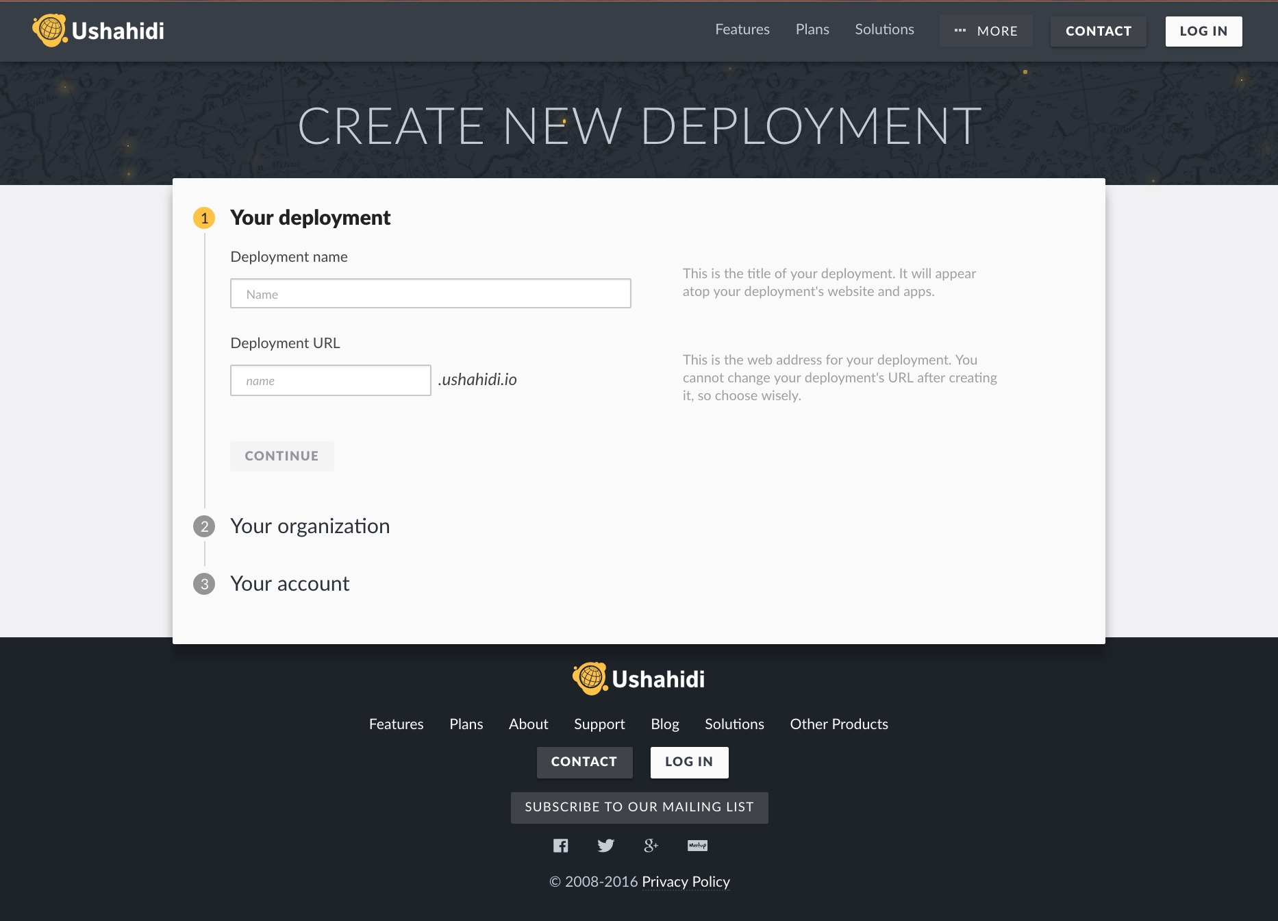Click the step 1 circle beside Your deployment
Screen dimensions: 1278x921
coord(203,218)
